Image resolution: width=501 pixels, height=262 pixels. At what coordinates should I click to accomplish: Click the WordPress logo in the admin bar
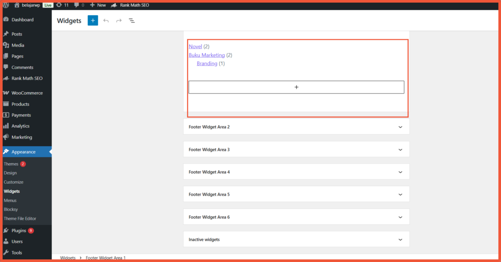tap(5, 5)
